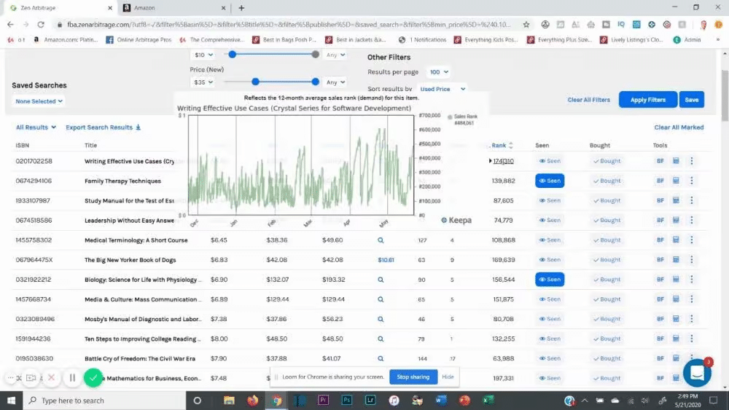This screenshot has width=729, height=410.
Task: Open Windows Start menu
Action: pyautogui.click(x=11, y=401)
